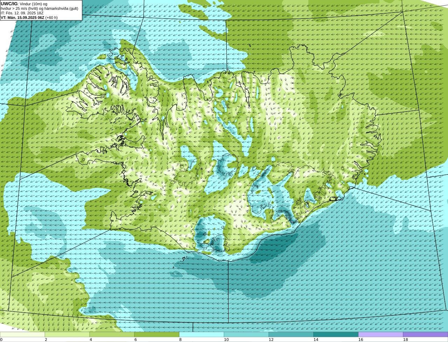The height and width of the screenshot is (342, 448).
Task: Click the legend scale label '12'
Action: pos(271,340)
